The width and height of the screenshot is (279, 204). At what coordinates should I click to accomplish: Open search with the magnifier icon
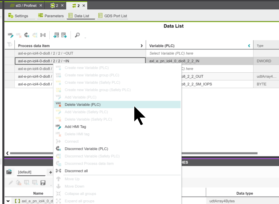pos(77,35)
